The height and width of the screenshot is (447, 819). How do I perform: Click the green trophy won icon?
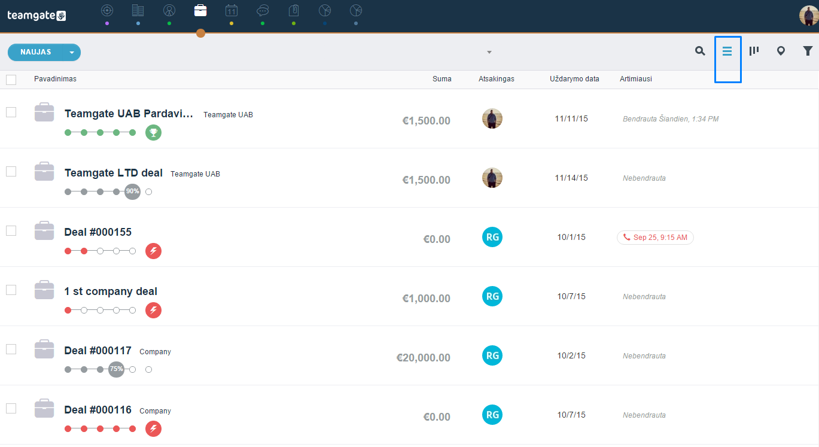[153, 133]
